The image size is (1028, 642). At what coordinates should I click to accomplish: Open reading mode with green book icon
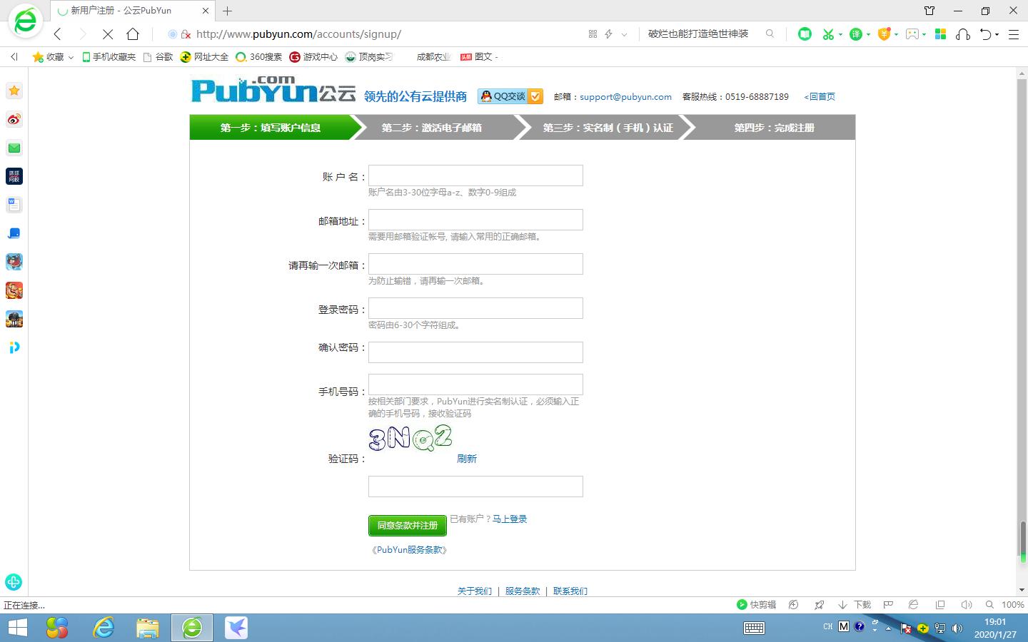coord(805,34)
